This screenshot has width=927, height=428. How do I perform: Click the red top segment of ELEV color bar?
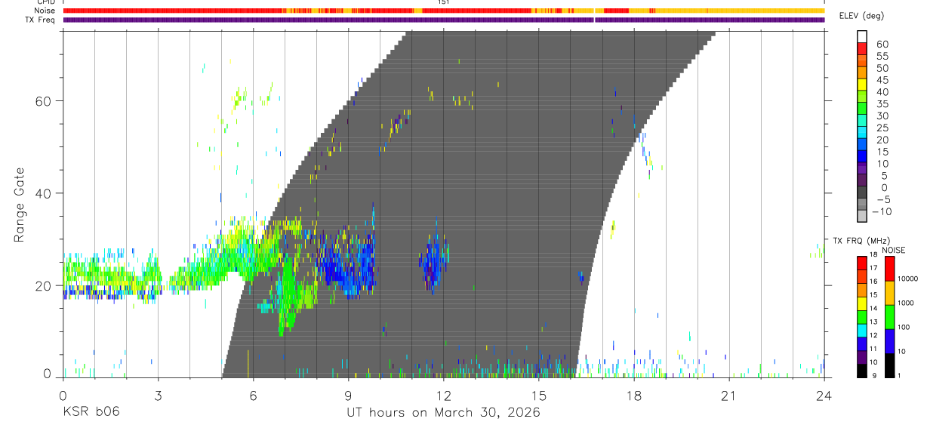pyautogui.click(x=862, y=48)
